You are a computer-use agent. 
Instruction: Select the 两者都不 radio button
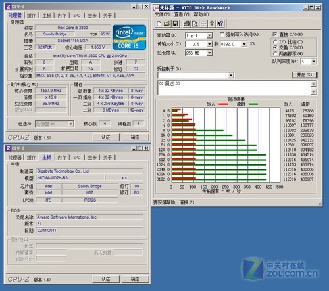(x=275, y=53)
